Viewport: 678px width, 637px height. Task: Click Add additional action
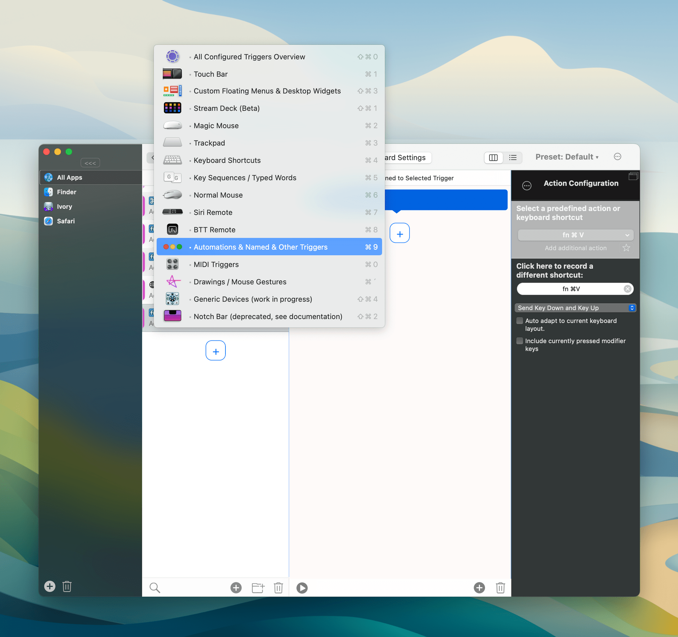[575, 248]
